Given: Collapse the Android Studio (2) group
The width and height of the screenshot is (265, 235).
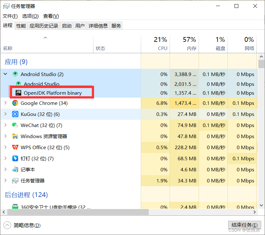Looking at the screenshot, I should [x=5, y=74].
